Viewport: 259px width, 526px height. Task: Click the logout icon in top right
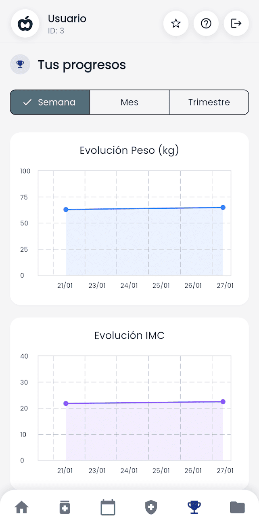point(236,23)
